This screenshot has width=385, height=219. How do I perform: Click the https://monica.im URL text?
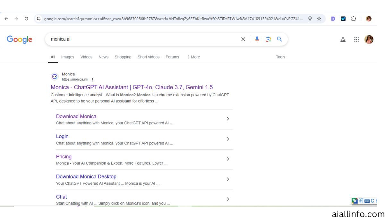click(x=75, y=80)
